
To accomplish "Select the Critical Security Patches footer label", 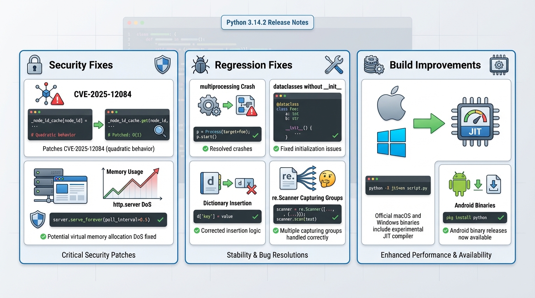I will [x=99, y=255].
